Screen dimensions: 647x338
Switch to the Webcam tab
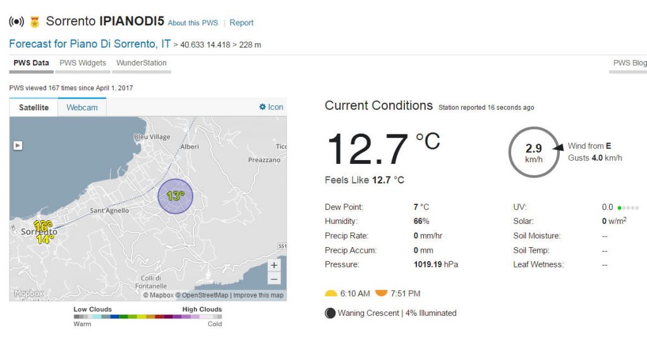coord(82,107)
